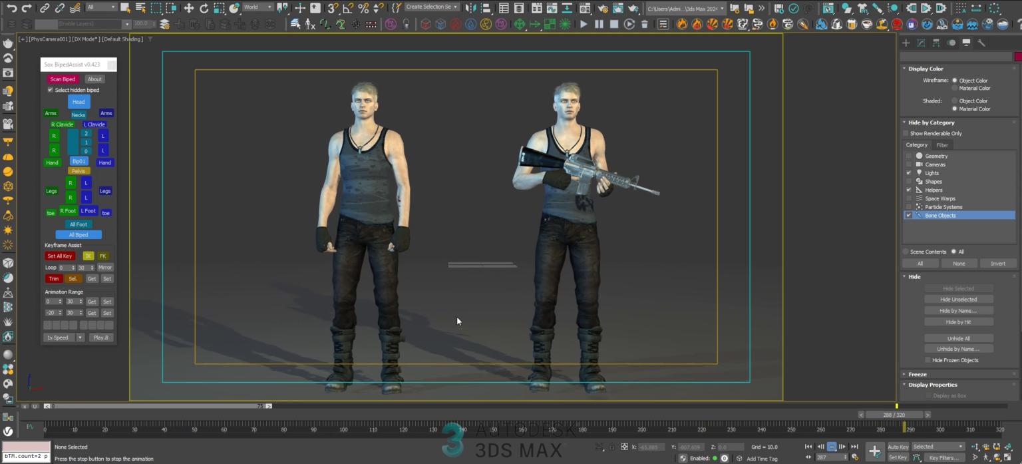Click the Mirror tool icon in the toolbar
Viewport: 1022px width, 464px height.
pyautogui.click(x=472, y=8)
